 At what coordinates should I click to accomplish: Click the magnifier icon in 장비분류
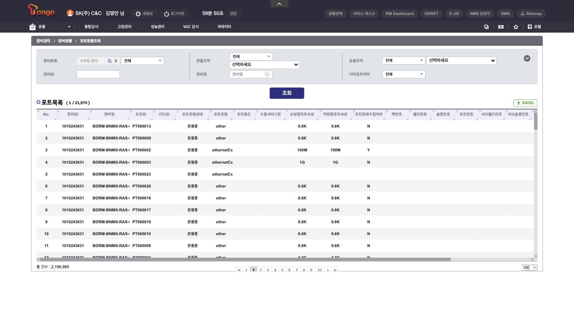click(x=110, y=61)
